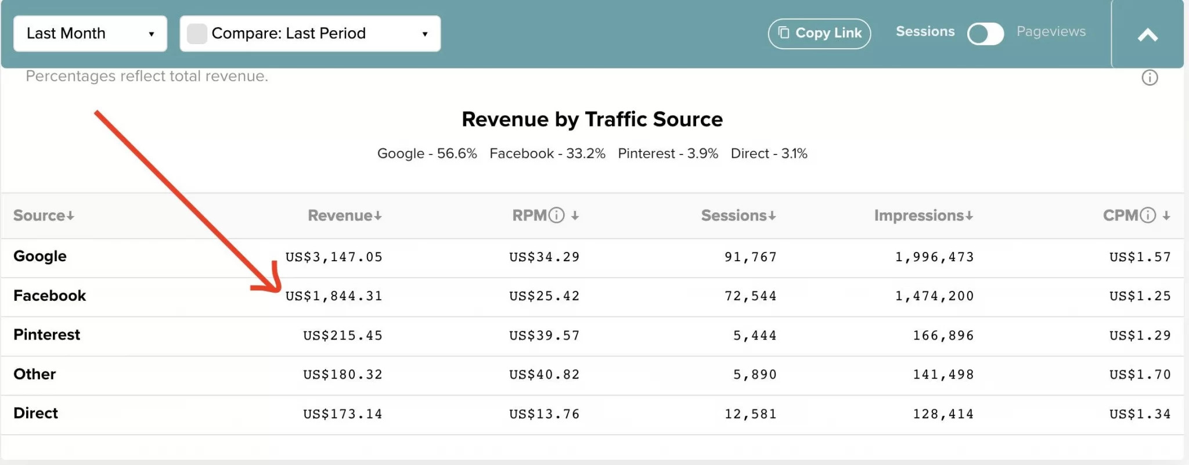1189x465 pixels.
Task: Click the Copy Link button
Action: 819,34
